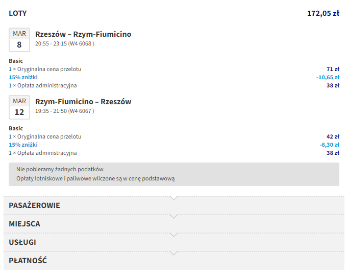This screenshot has height=276, width=347.
Task: Click the 71 zł original fare price
Action: [x=333, y=69]
